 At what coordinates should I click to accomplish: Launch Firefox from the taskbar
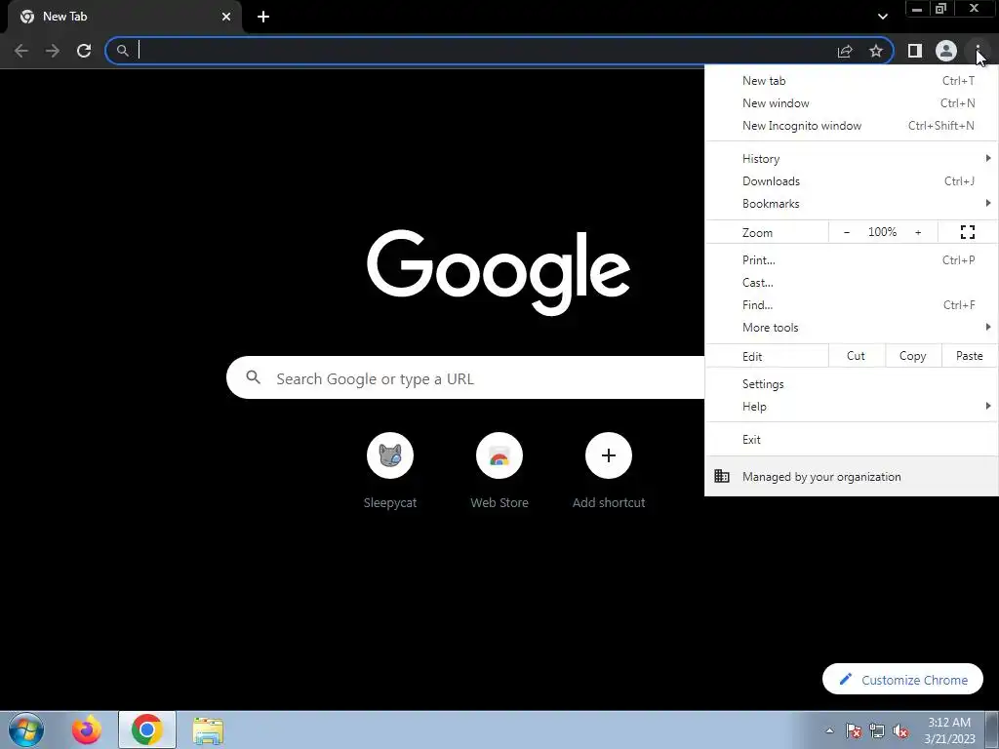87,729
